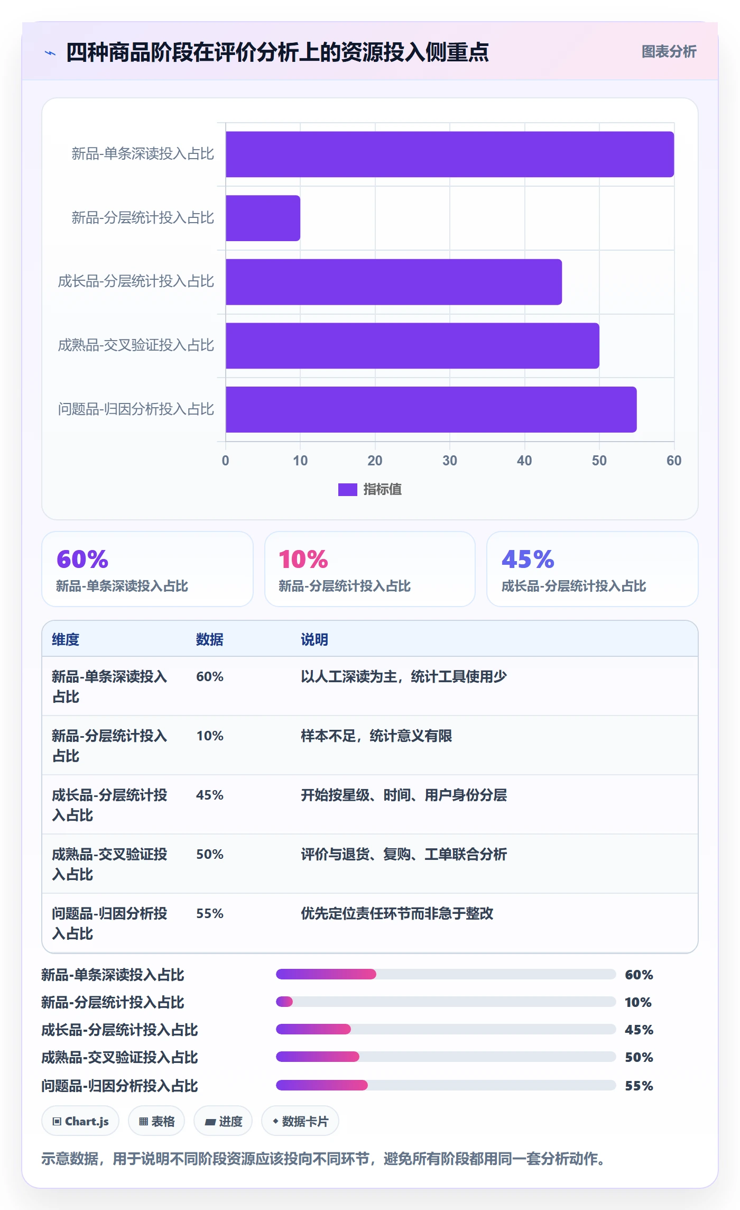Click the 10% data card
Image resolution: width=740 pixels, height=1210 pixels.
(x=370, y=569)
